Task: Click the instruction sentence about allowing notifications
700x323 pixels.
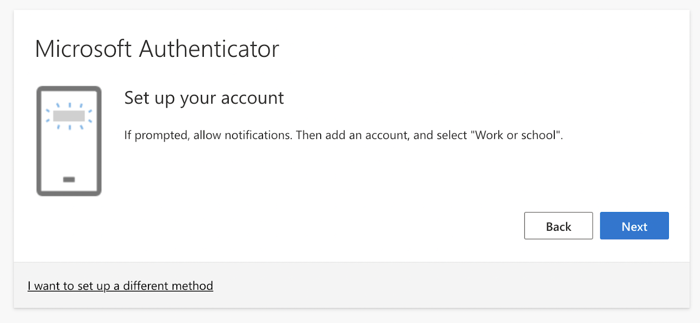Action: click(343, 135)
